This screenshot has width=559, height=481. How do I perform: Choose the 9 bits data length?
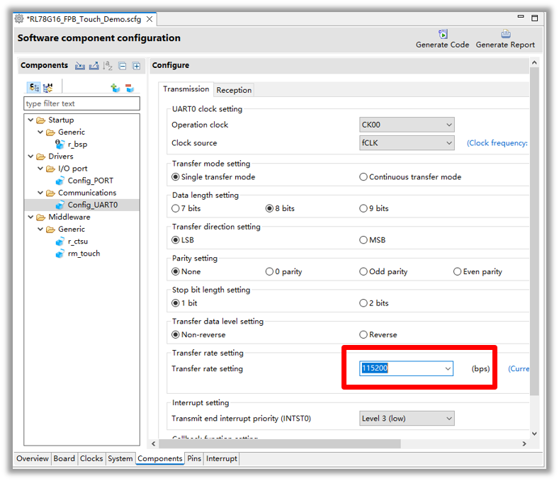[x=363, y=208]
